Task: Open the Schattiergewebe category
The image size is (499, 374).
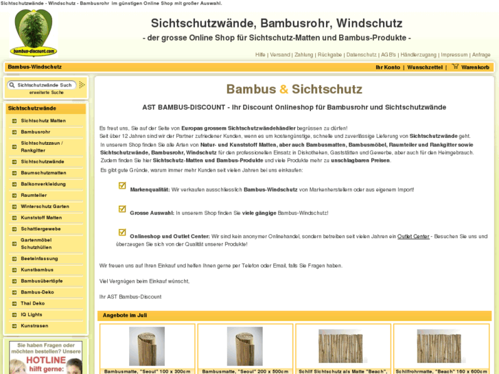Action: click(x=40, y=229)
